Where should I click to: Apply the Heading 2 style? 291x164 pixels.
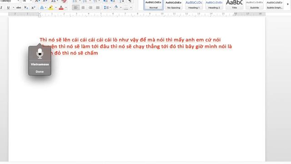click(x=214, y=5)
